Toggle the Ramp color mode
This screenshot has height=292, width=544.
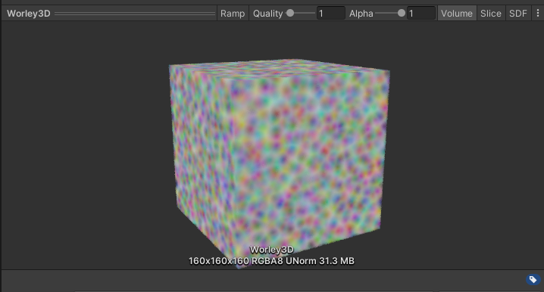[x=233, y=13]
